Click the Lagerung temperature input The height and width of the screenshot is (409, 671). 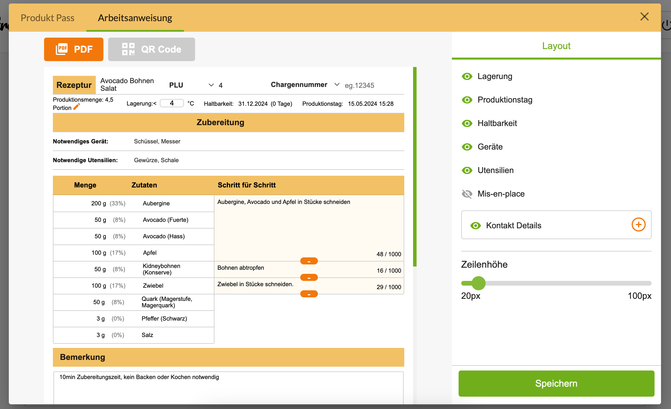172,103
